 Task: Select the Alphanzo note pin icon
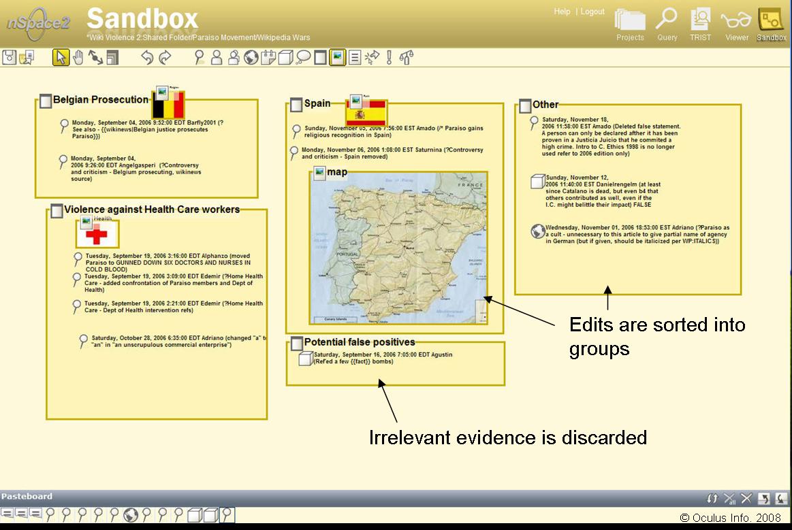point(78,259)
